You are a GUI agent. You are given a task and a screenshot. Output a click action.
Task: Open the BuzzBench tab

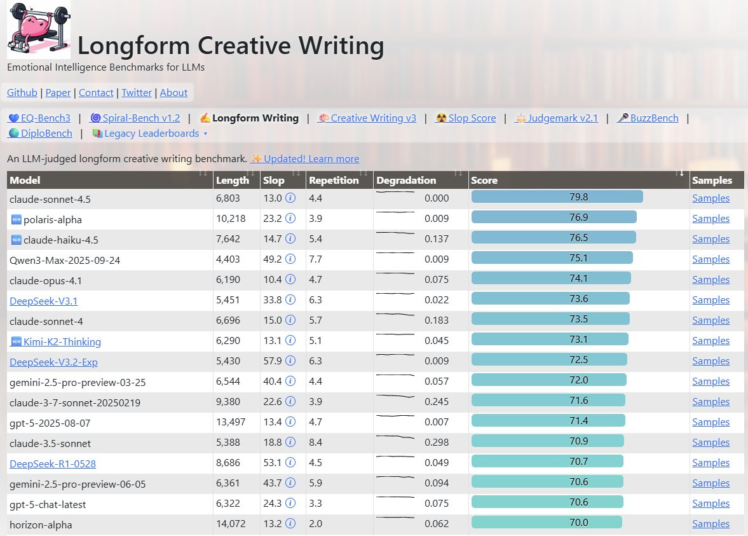coord(648,118)
